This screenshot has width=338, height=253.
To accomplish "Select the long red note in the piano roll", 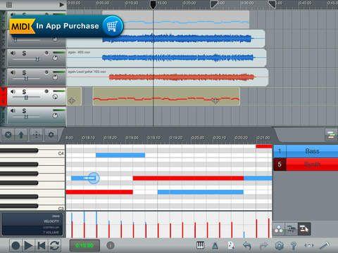I will point(188,179).
